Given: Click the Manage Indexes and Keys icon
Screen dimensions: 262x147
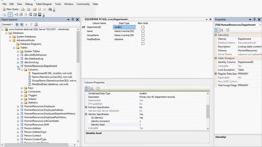Looking at the screenshot, I should coord(21,15).
